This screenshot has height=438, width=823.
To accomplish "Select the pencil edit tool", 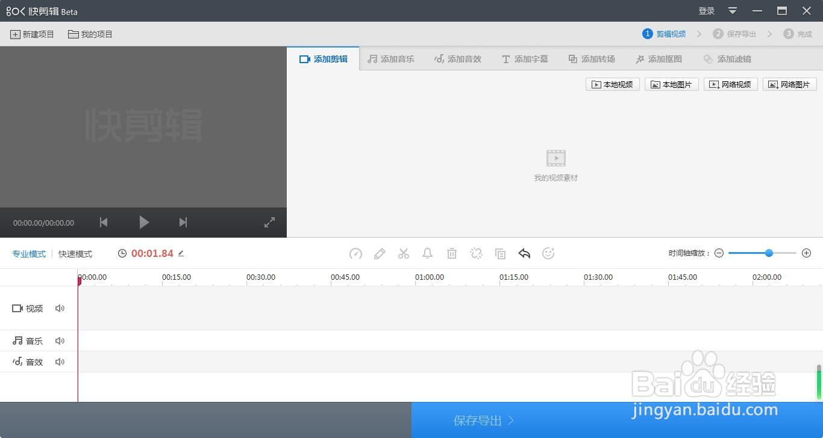I will pos(380,253).
